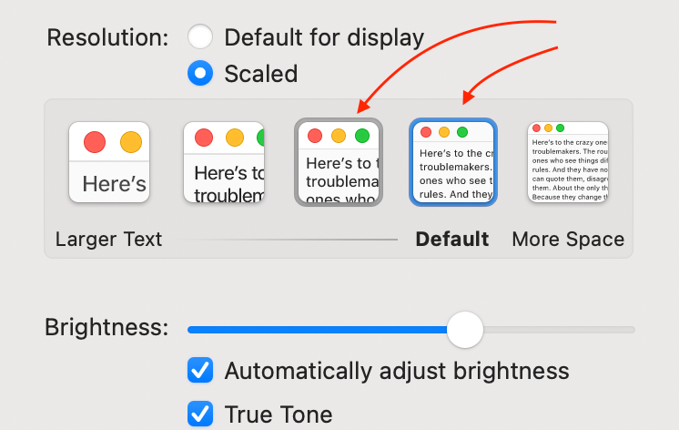Select the "Scaled" resolution radio button
This screenshot has width=679, height=430.
tap(199, 73)
